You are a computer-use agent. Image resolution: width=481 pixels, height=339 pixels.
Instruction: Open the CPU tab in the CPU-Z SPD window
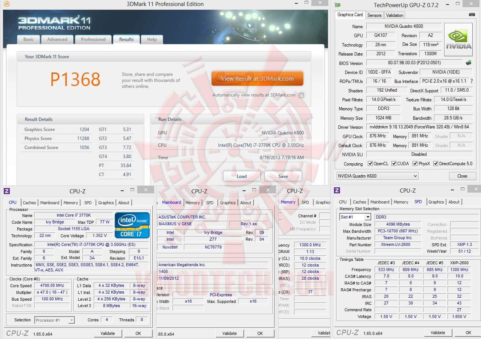343,202
